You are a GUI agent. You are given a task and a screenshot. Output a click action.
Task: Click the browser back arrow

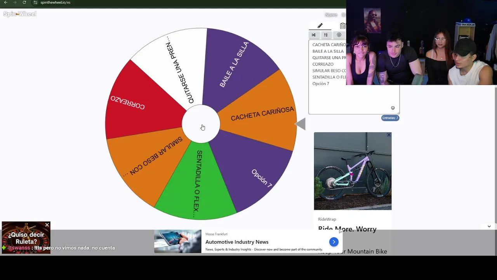(x=5, y=2)
